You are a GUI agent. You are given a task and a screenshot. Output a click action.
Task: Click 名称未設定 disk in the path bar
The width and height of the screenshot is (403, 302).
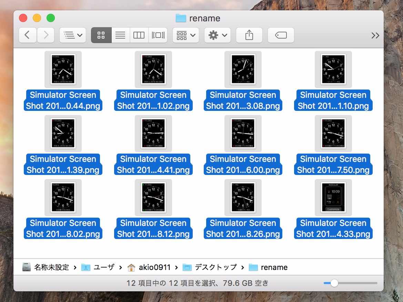(x=46, y=267)
